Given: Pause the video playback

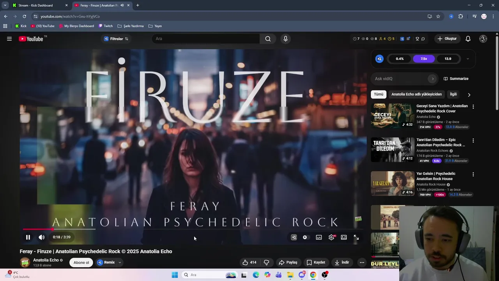Looking at the screenshot, I should (28, 237).
